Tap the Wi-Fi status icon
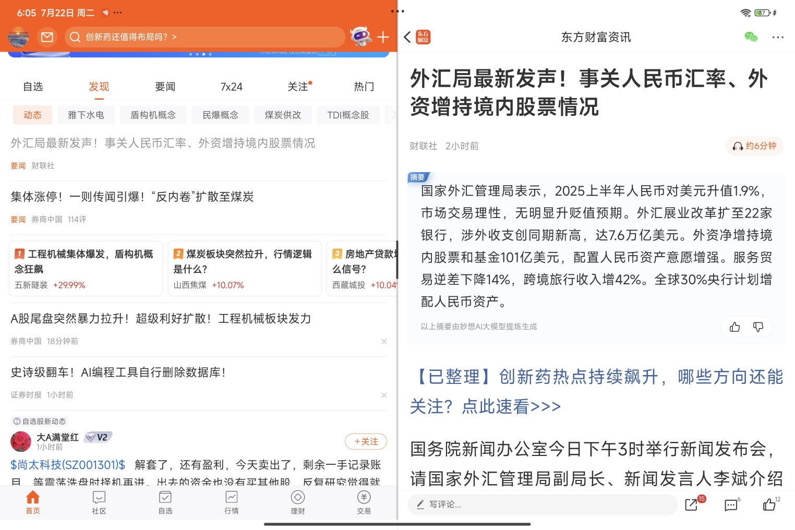This screenshot has width=795, height=530. [746, 13]
